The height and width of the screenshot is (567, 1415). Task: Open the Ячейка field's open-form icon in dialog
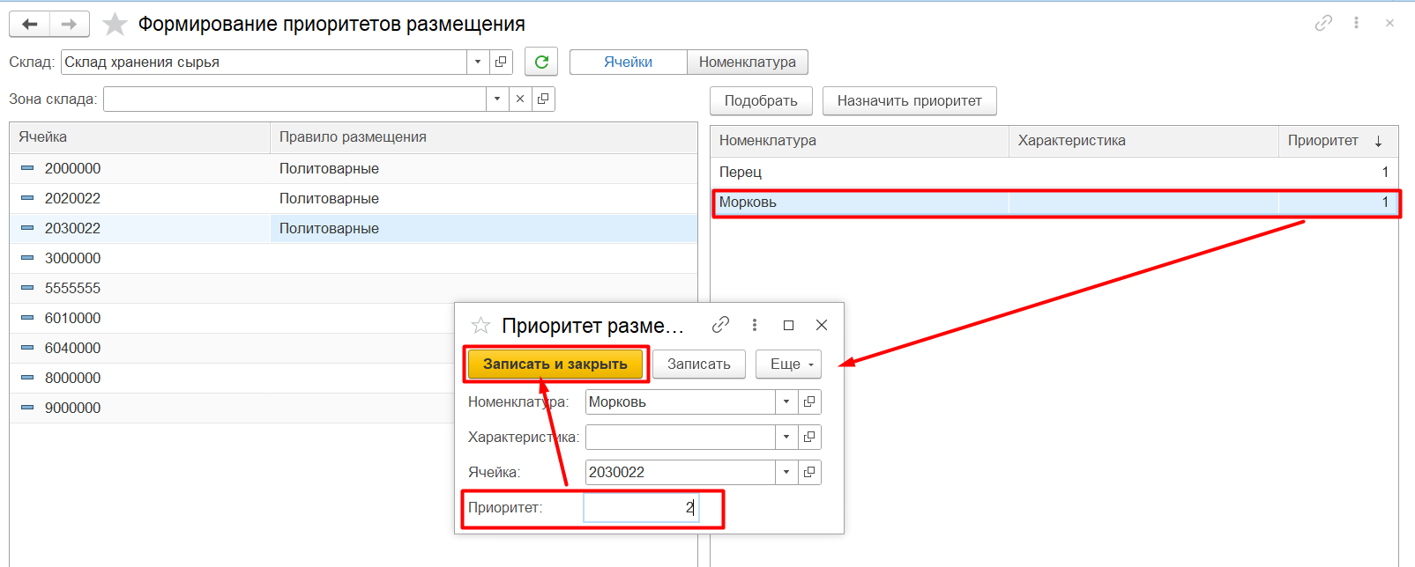click(809, 472)
